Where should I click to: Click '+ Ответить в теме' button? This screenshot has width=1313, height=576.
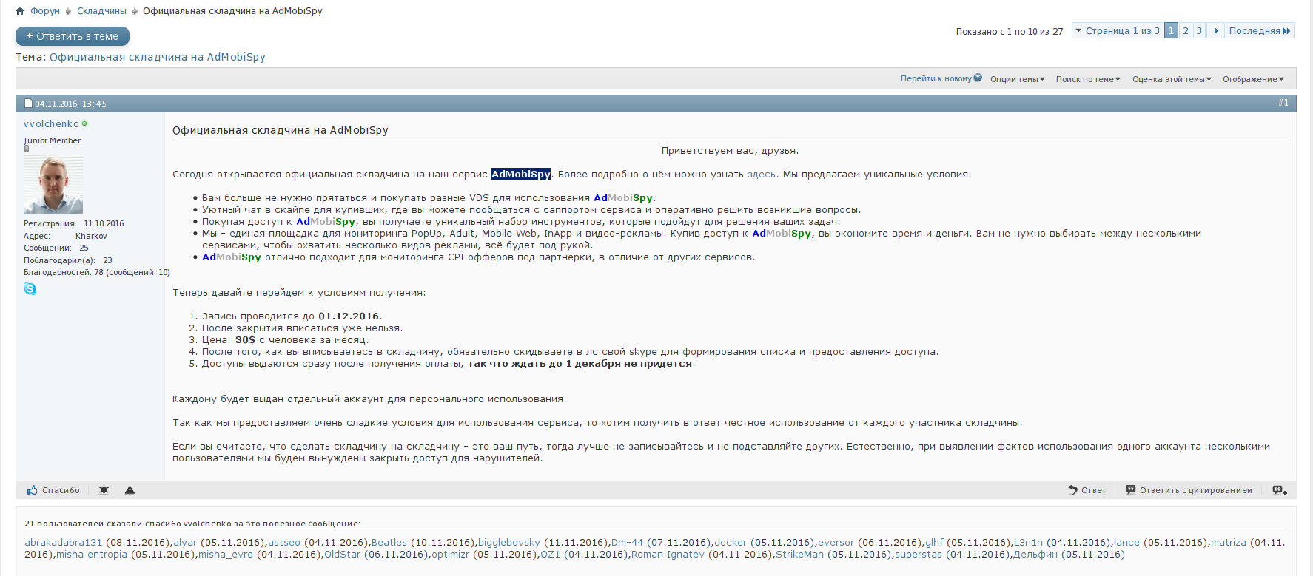[73, 36]
